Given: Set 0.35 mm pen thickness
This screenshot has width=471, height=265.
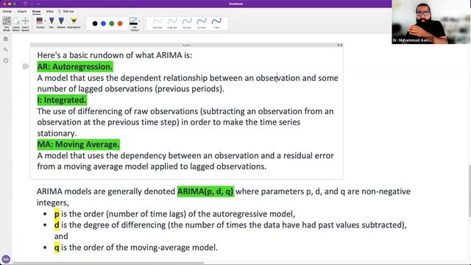Looking at the screenshot, I should click(x=172, y=23).
